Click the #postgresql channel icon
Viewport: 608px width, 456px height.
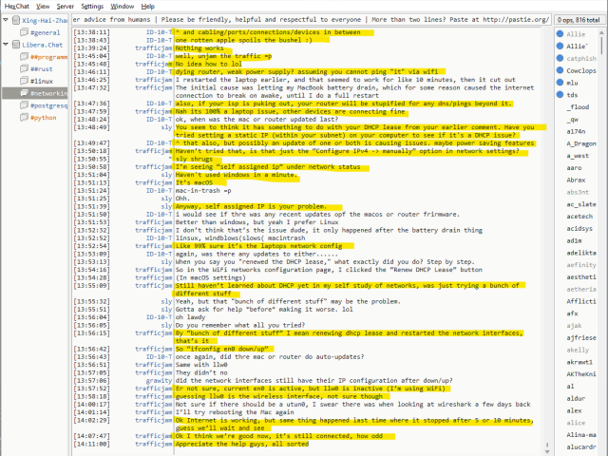25,105
